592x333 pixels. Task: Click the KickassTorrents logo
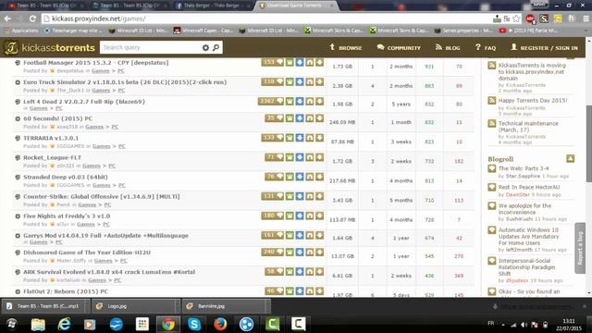point(49,47)
